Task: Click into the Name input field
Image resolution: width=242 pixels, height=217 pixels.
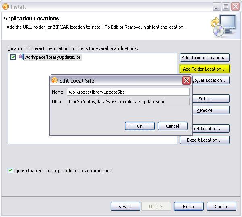Action: [x=128, y=92]
